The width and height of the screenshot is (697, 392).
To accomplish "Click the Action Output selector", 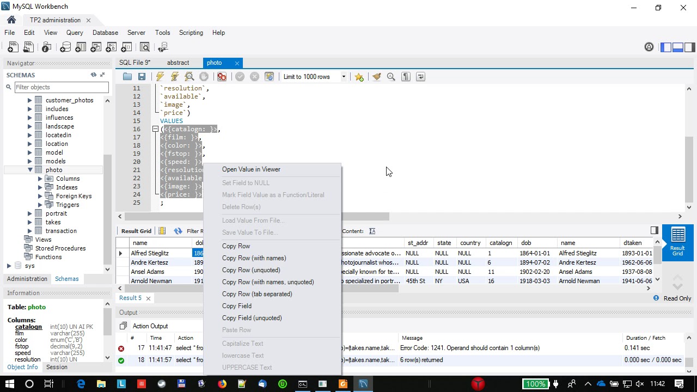I will click(150, 326).
